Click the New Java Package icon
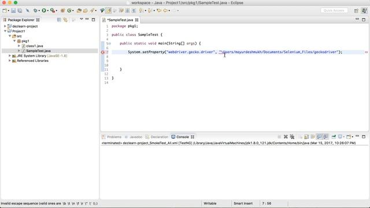This screenshot has width=370, height=208. point(62,10)
